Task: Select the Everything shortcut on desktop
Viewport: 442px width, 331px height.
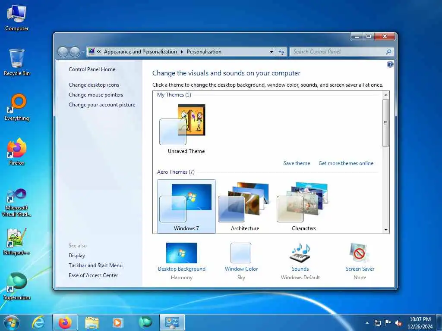Action: tap(17, 107)
